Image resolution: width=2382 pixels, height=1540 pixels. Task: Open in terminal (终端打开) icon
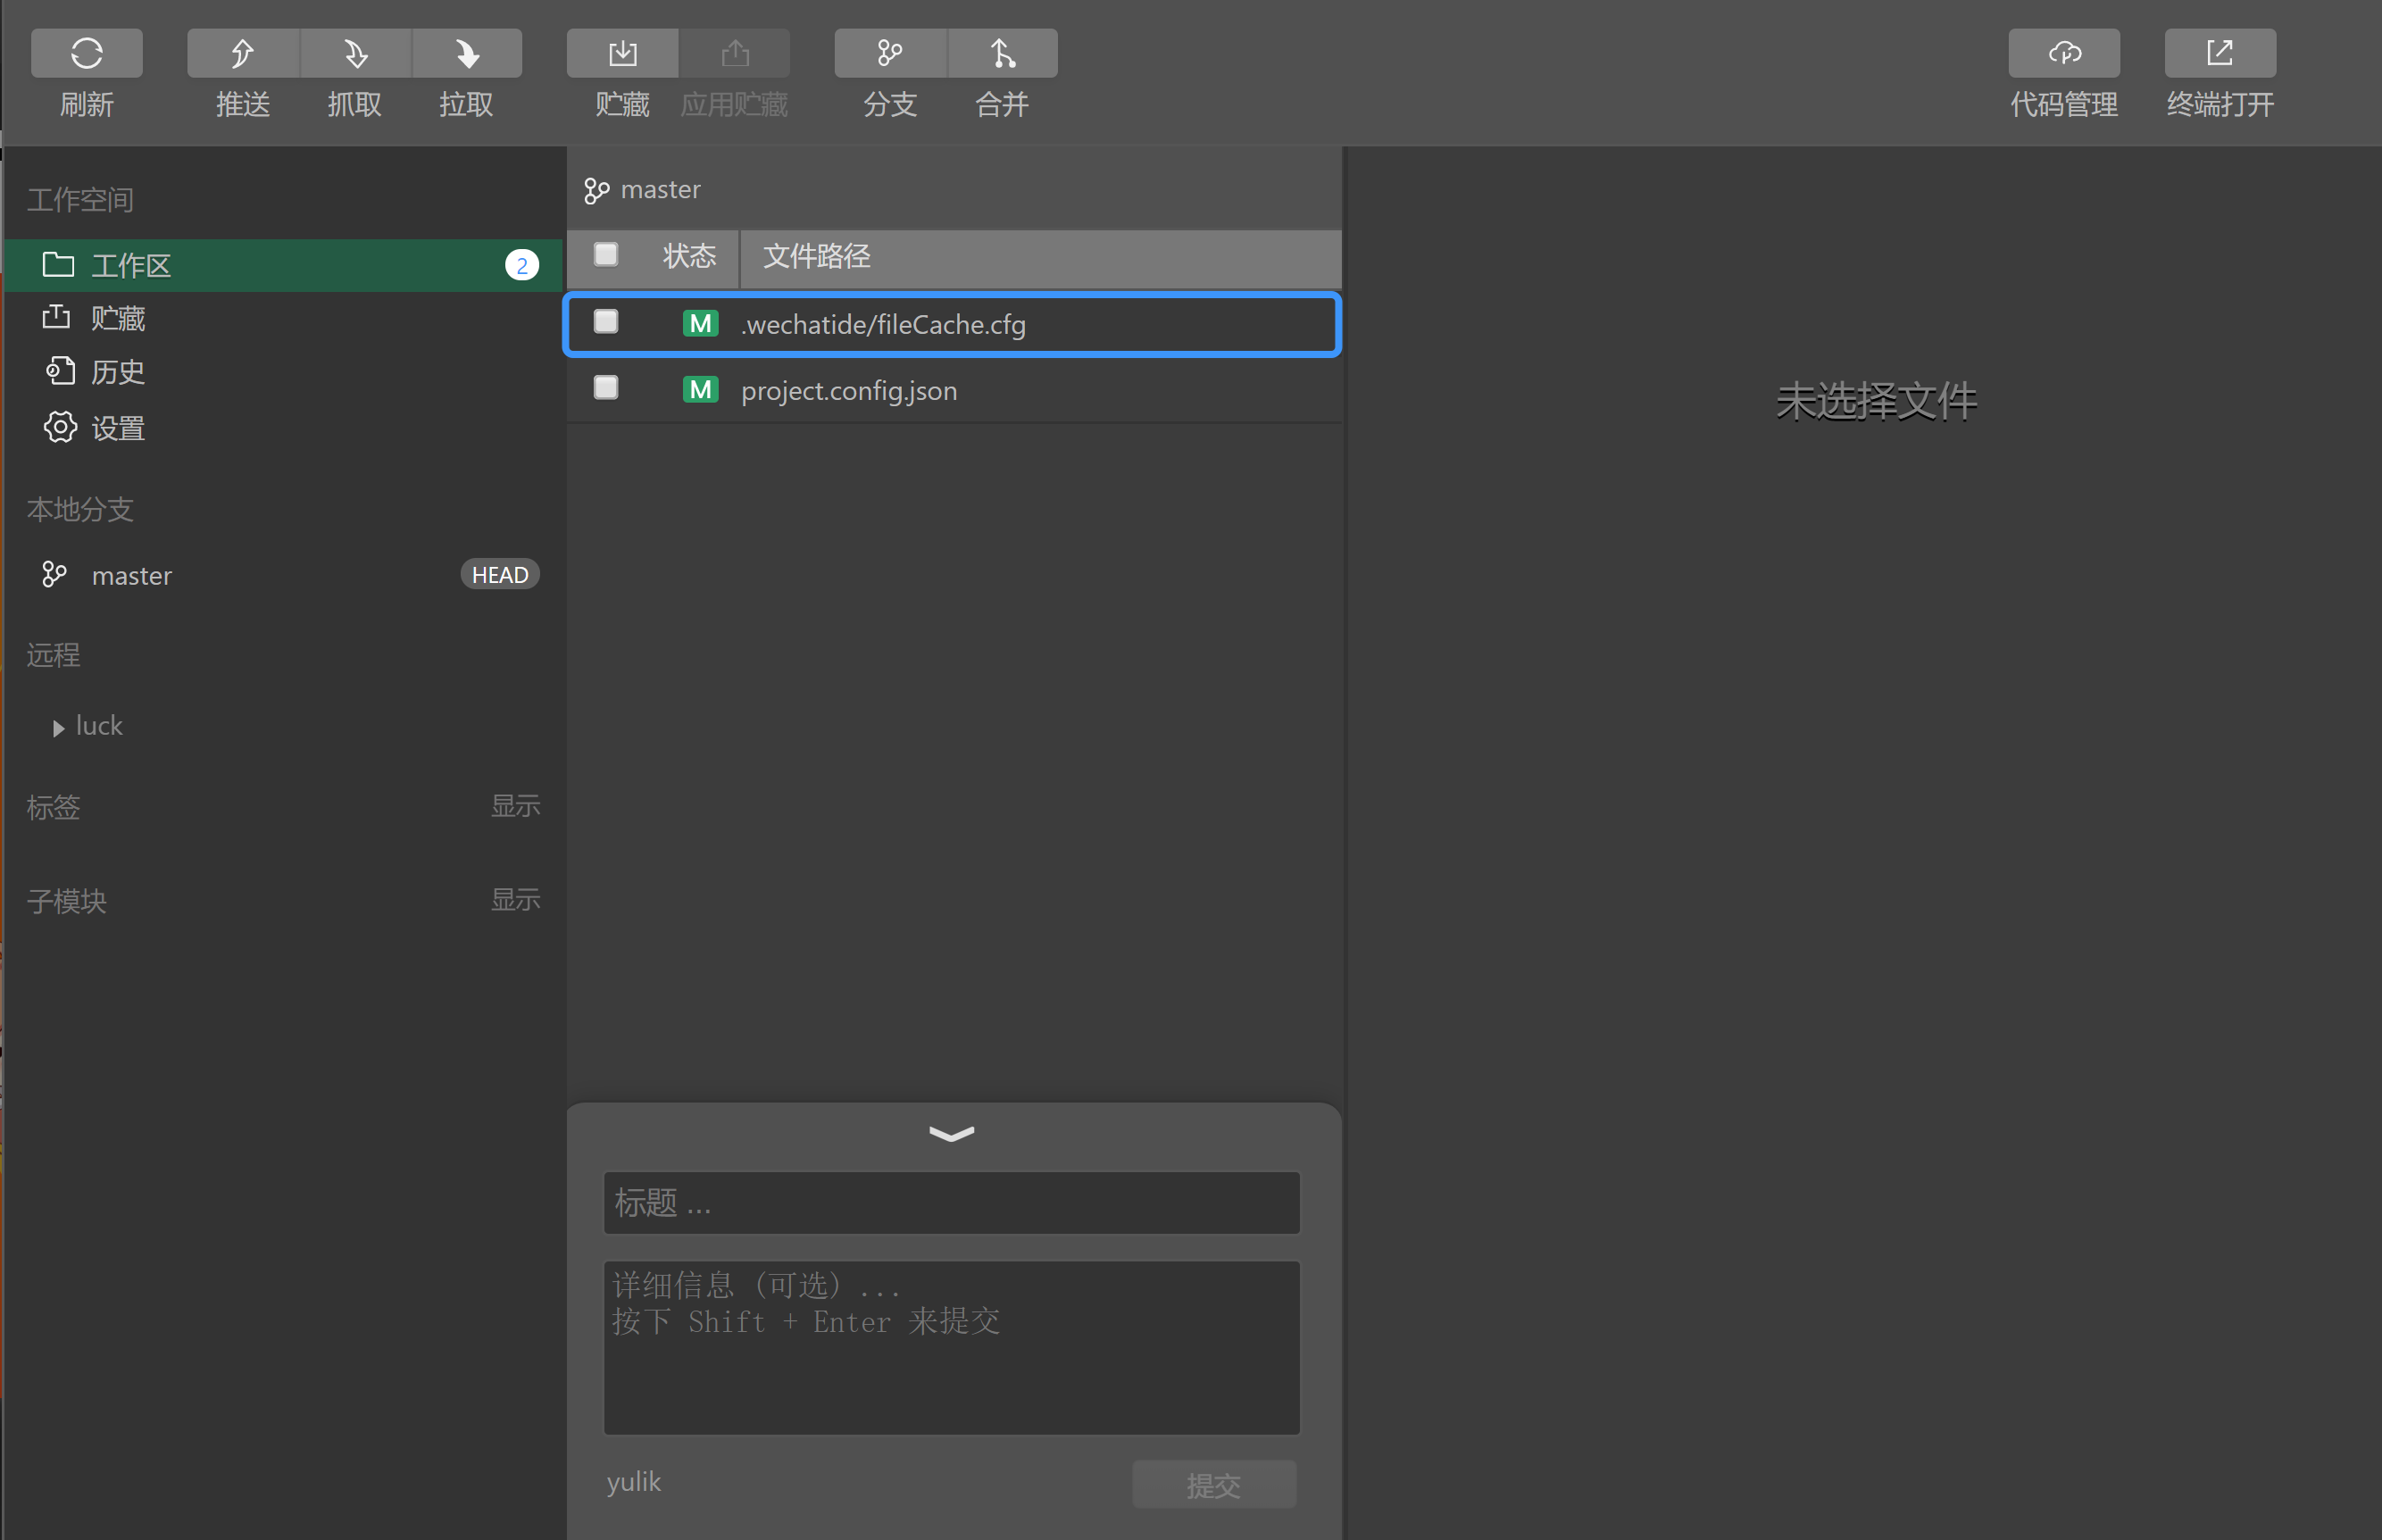click(2219, 53)
